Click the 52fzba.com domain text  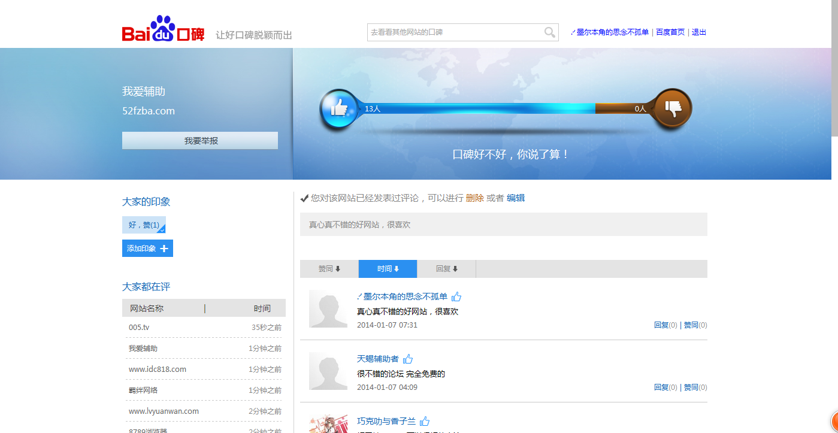149,111
